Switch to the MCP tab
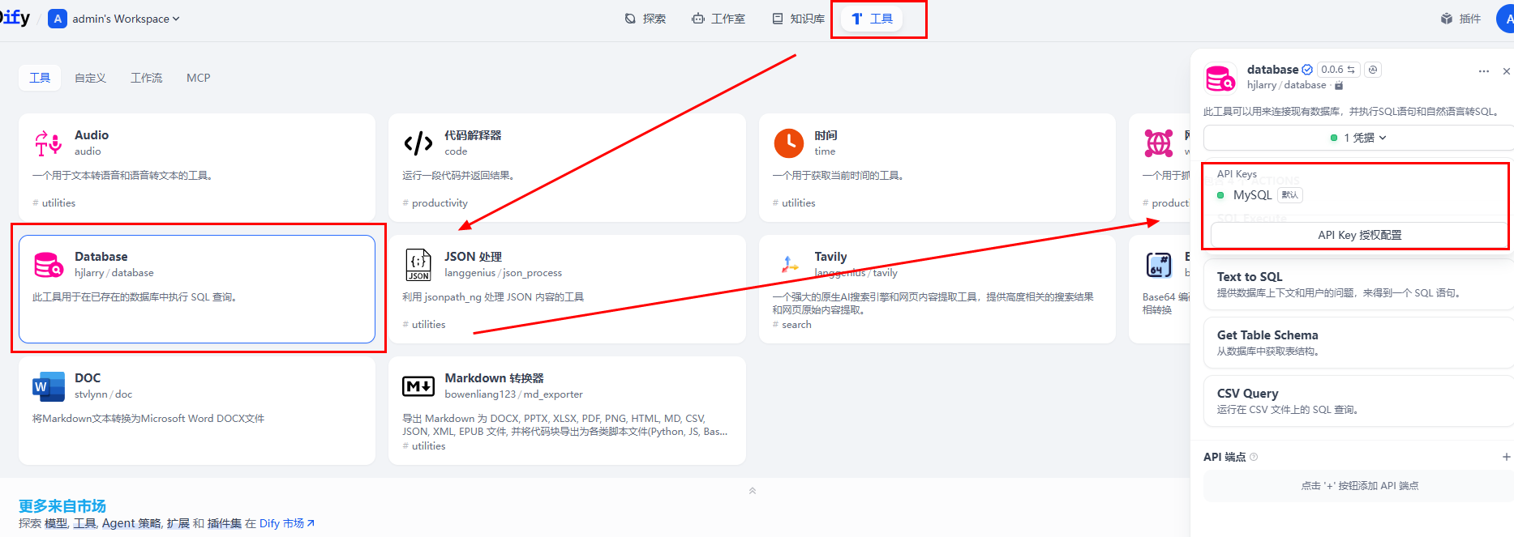The height and width of the screenshot is (537, 1514). [198, 78]
